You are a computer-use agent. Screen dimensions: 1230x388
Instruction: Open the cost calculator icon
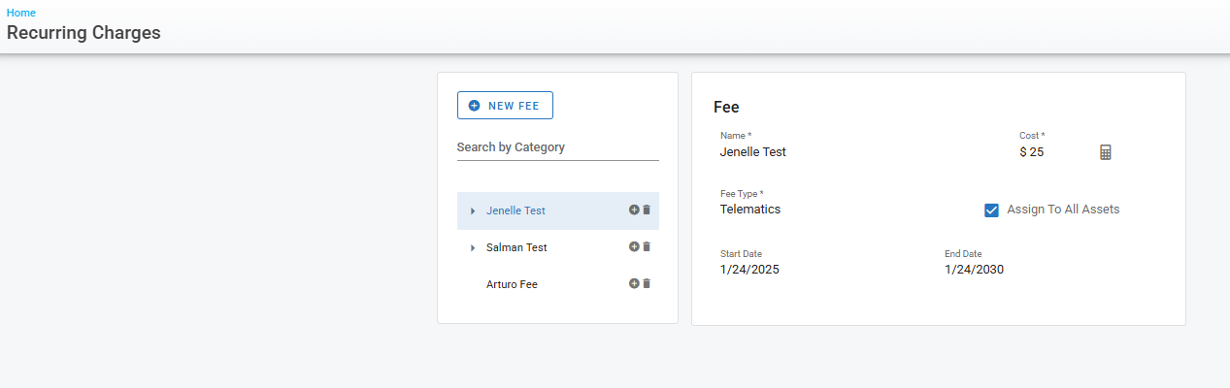(1105, 152)
